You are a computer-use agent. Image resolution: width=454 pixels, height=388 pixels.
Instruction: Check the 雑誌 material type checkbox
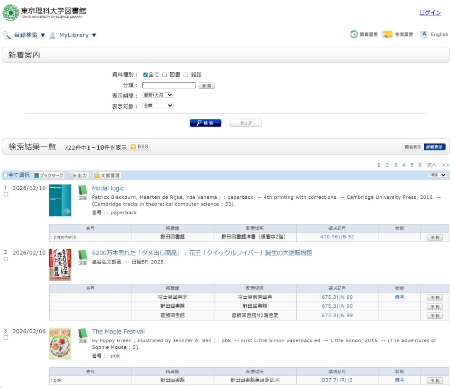pyautogui.click(x=186, y=75)
